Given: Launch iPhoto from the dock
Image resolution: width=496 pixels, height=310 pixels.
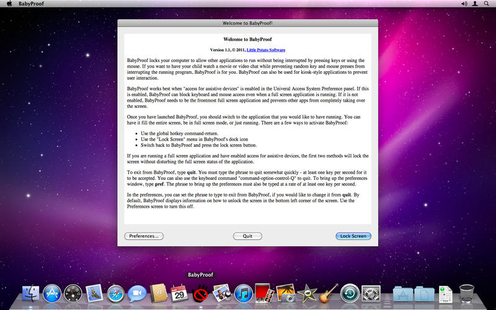Looking at the screenshot, I should pyautogui.click(x=286, y=293).
